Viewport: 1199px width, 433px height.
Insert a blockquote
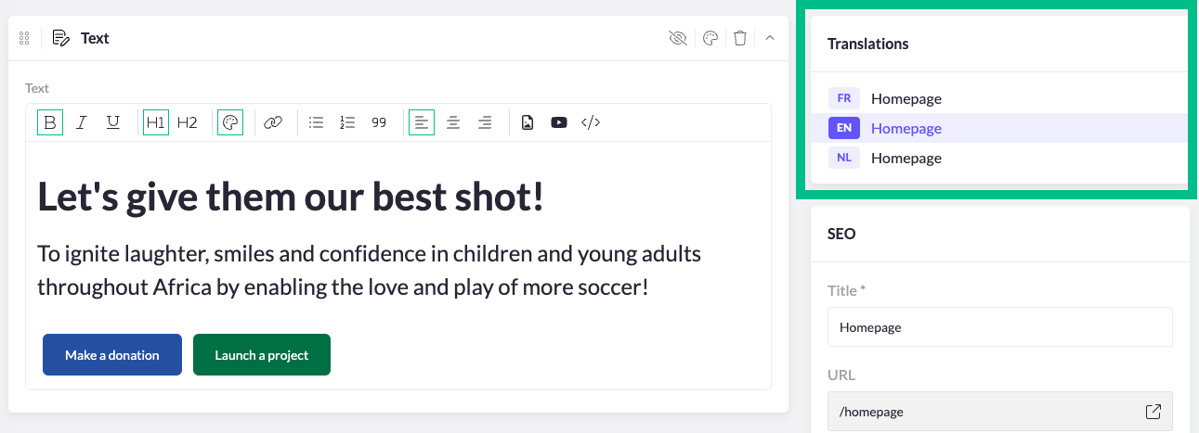[x=379, y=122]
